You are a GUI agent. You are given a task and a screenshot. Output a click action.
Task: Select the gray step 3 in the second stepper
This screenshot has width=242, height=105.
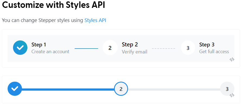pos(227,89)
